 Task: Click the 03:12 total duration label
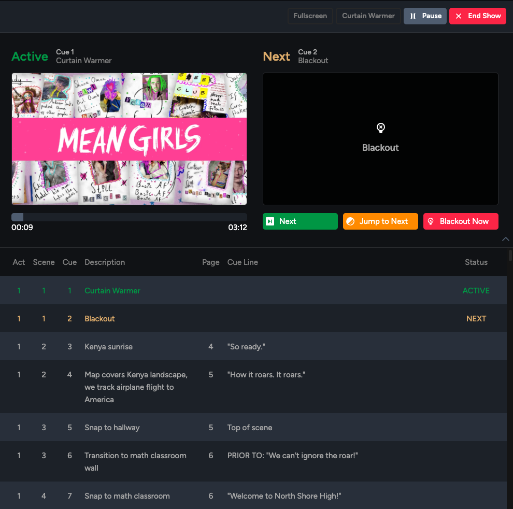(237, 227)
